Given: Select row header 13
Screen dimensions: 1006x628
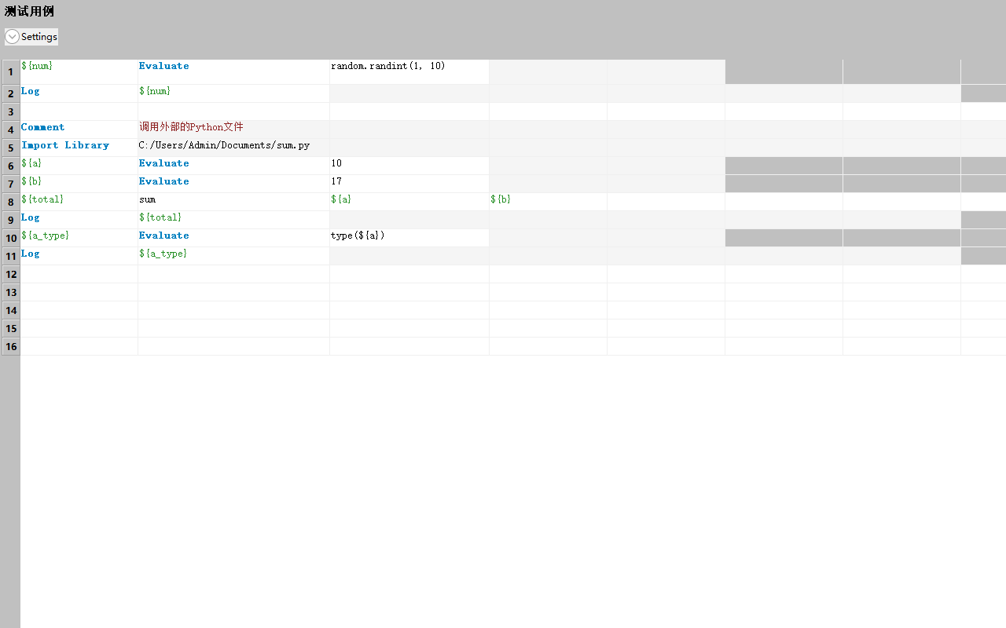Looking at the screenshot, I should 11,292.
